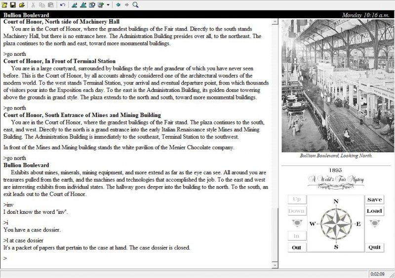Image resolution: width=395 pixels, height=278 pixels.
Task: Open the preferences window icon in toolbar
Action: (92, 5)
